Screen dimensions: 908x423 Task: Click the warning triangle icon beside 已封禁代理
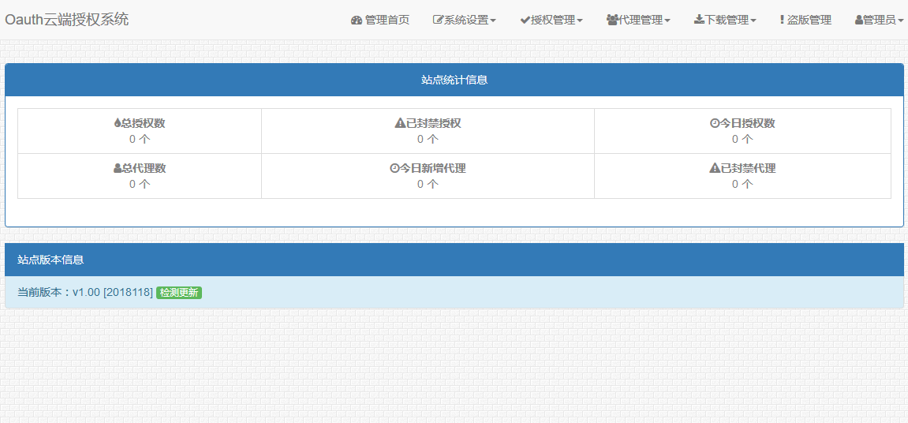715,169
